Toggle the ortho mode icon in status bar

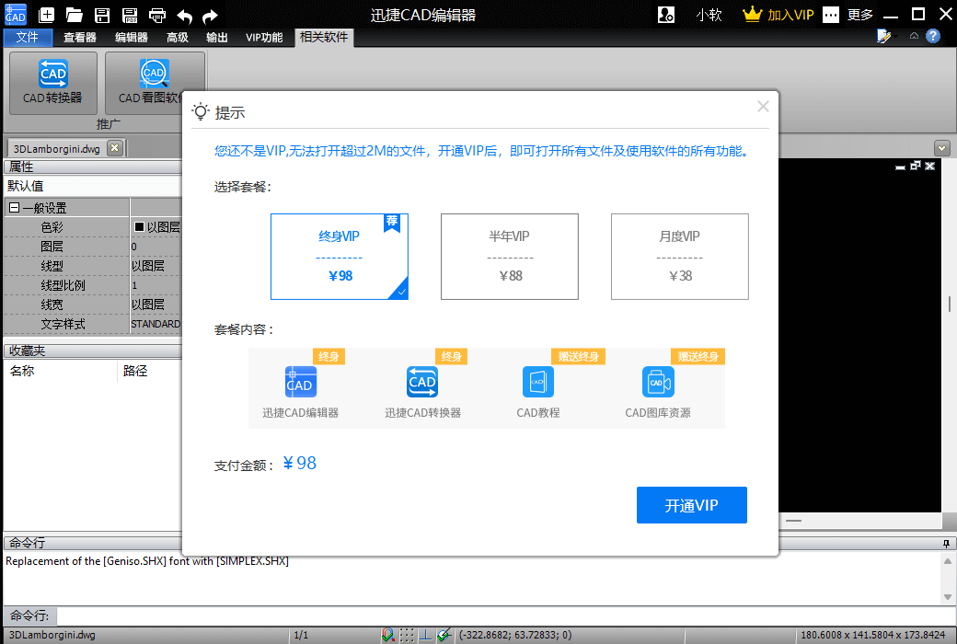425,636
